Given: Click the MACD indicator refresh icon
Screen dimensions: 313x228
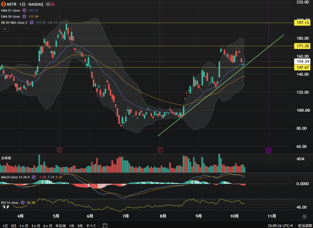Looking at the screenshot, I should pyautogui.click(x=34, y=177).
